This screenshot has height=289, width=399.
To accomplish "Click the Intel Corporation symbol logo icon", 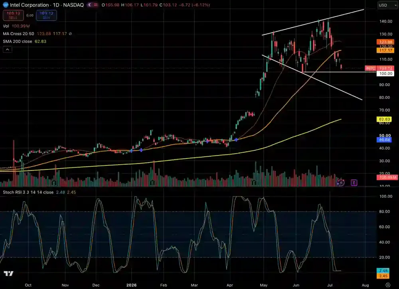I will (x=5, y=5).
